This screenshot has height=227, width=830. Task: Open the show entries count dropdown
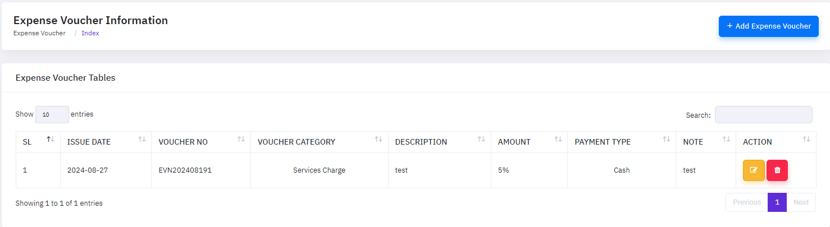(52, 114)
